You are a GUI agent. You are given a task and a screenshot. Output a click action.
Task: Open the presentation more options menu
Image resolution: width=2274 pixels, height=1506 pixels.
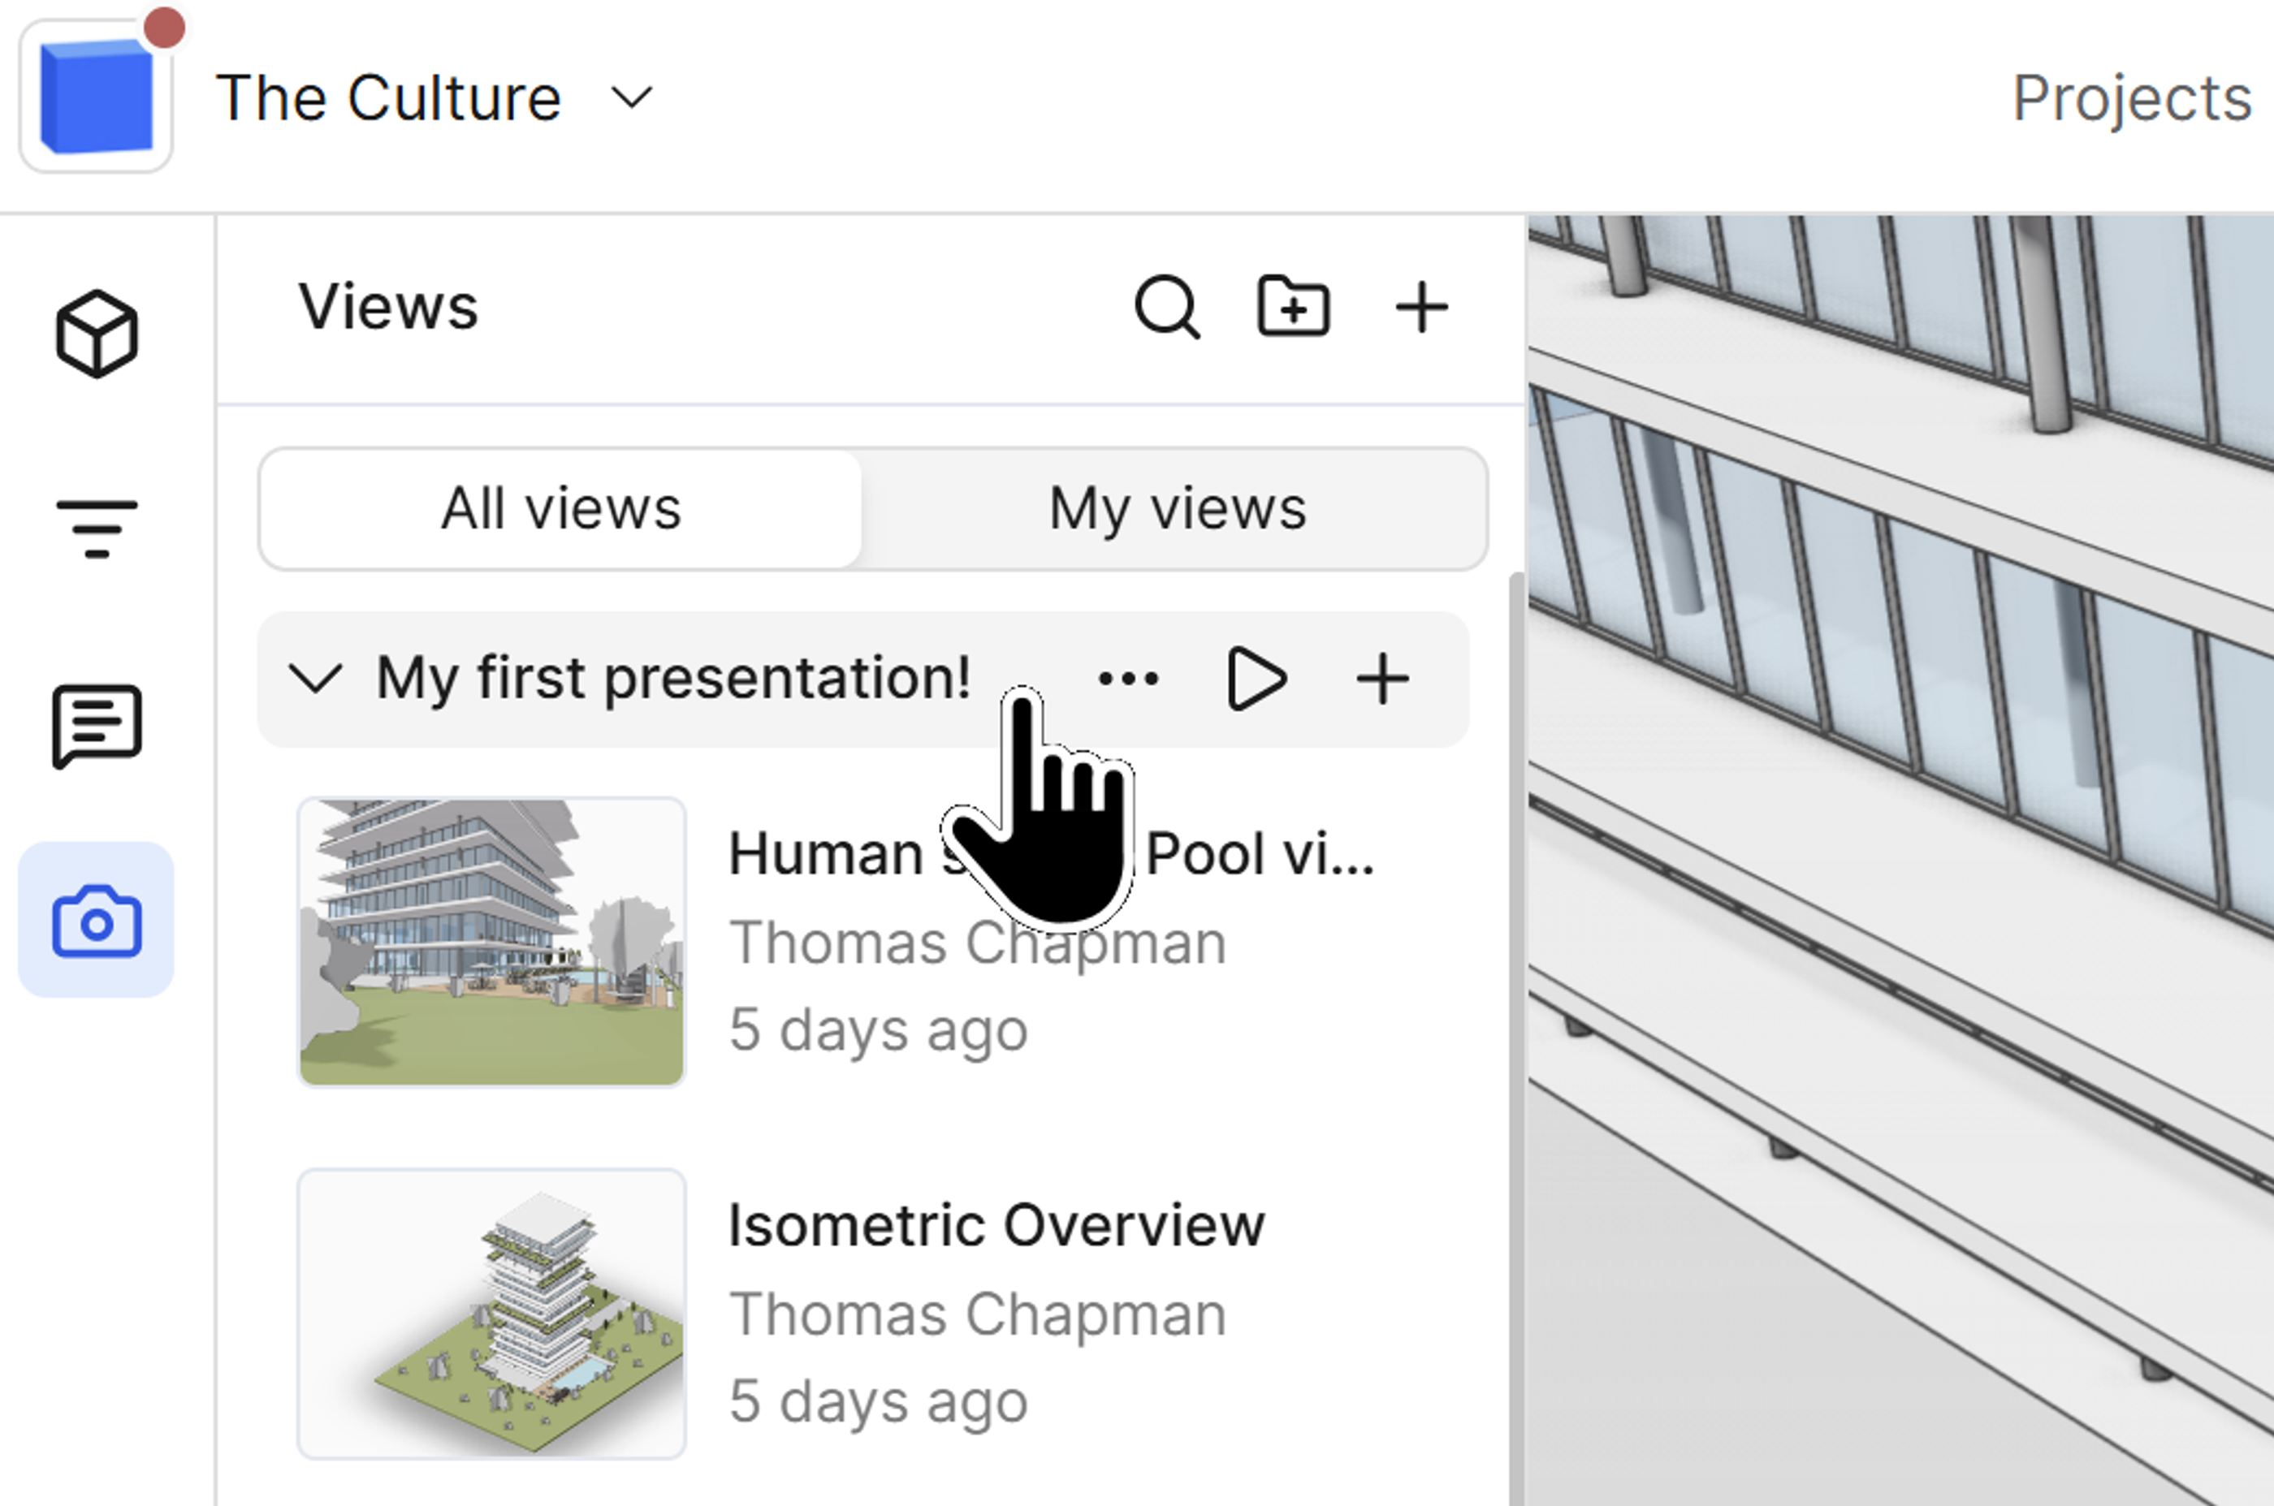point(1128,679)
